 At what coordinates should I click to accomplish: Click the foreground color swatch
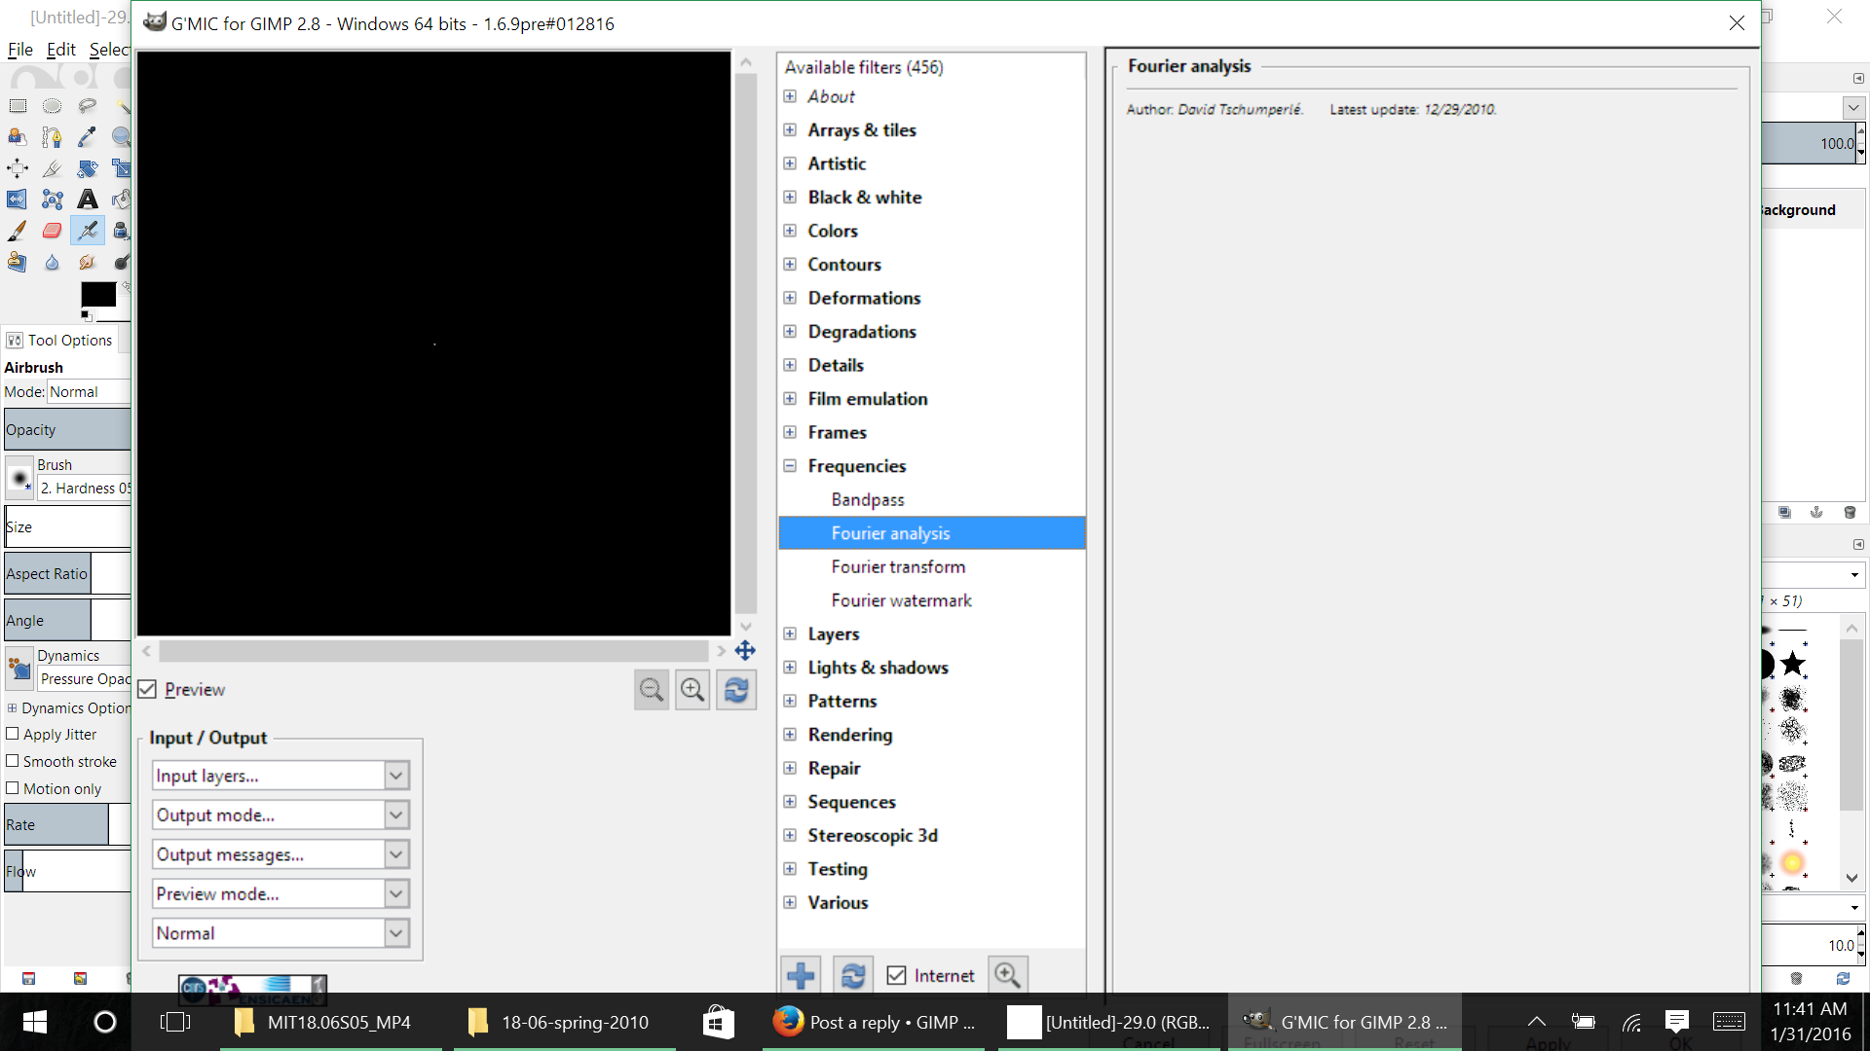[x=98, y=294]
